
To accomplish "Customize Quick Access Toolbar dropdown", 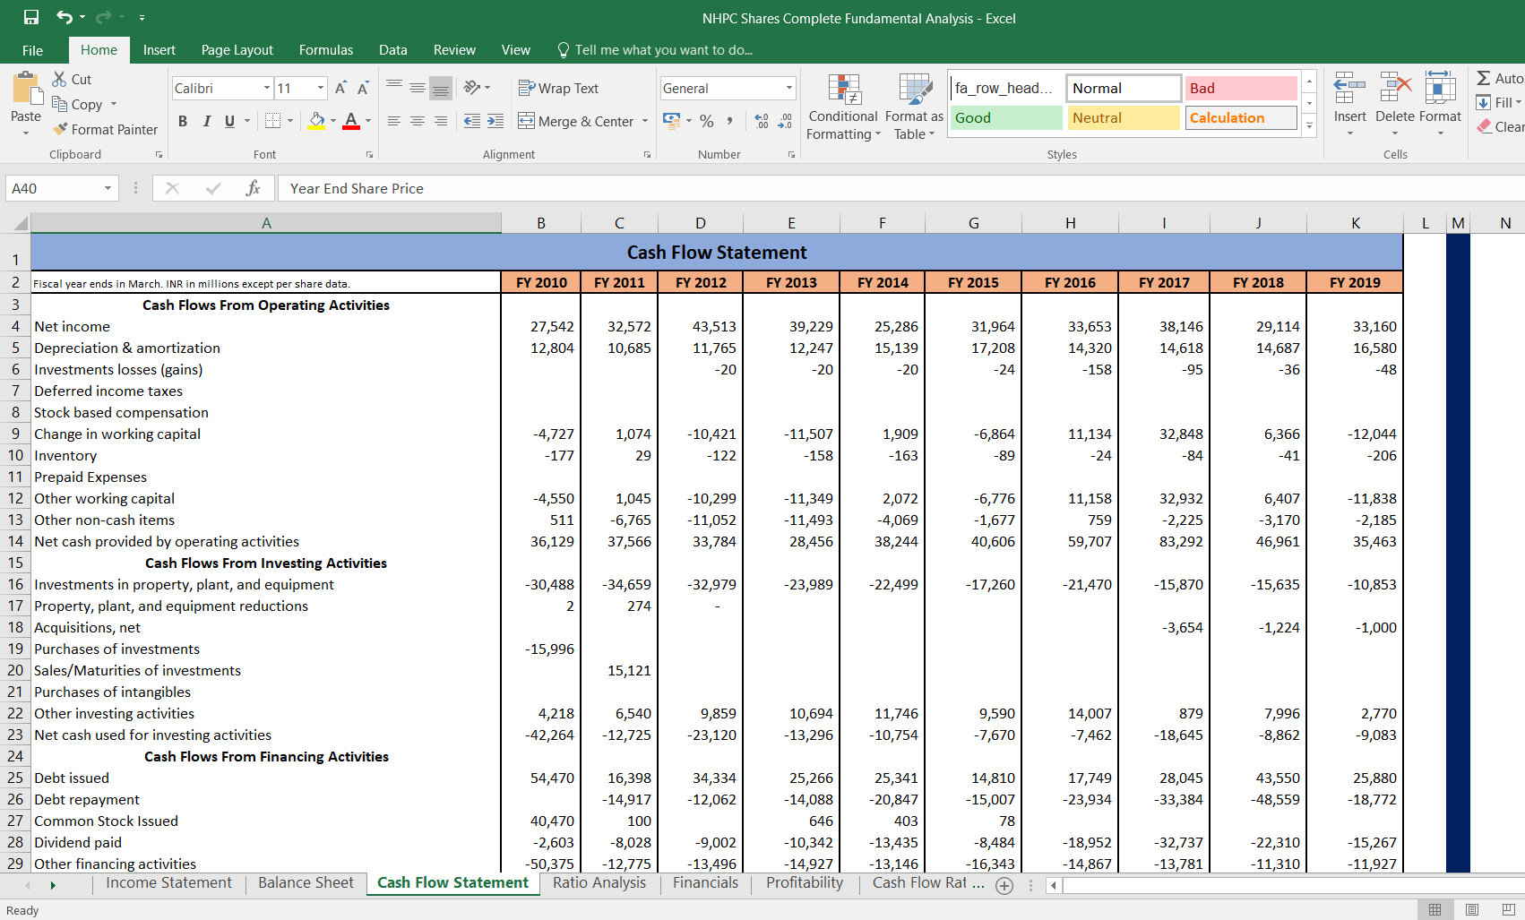I will pos(142,18).
